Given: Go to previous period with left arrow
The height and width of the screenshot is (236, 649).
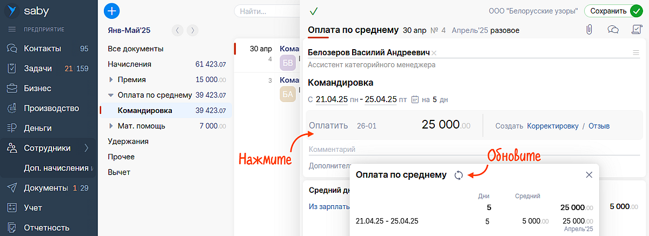Looking at the screenshot, I should point(177,30).
